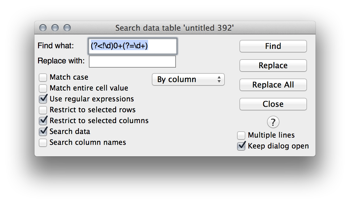Toggle the Search data checkbox
350x204 pixels.
(43, 132)
